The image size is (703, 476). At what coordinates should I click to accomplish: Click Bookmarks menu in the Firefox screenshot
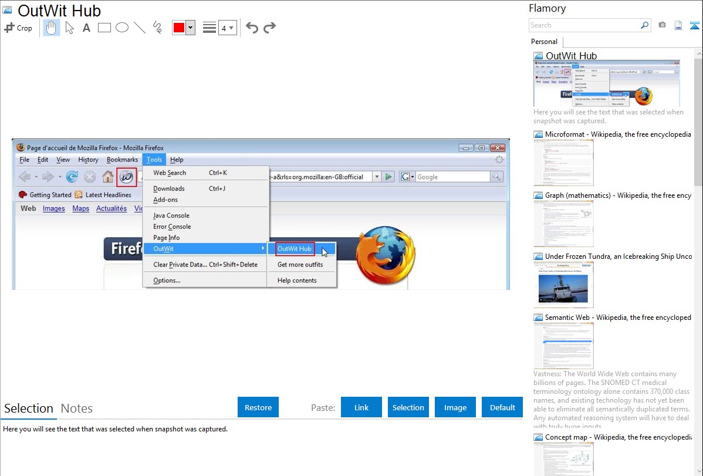[x=123, y=160]
